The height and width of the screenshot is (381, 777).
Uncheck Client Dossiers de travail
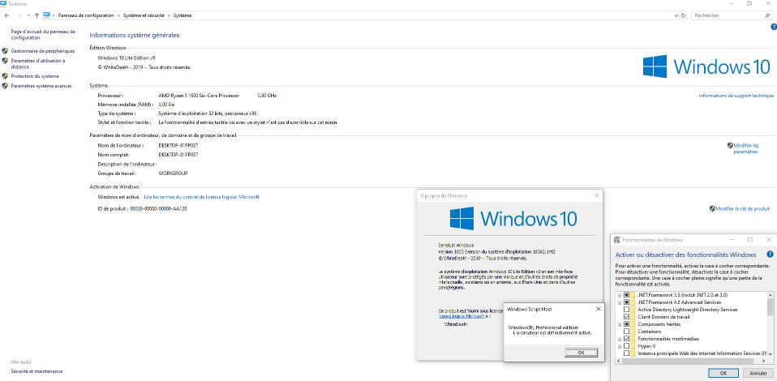pyautogui.click(x=626, y=317)
